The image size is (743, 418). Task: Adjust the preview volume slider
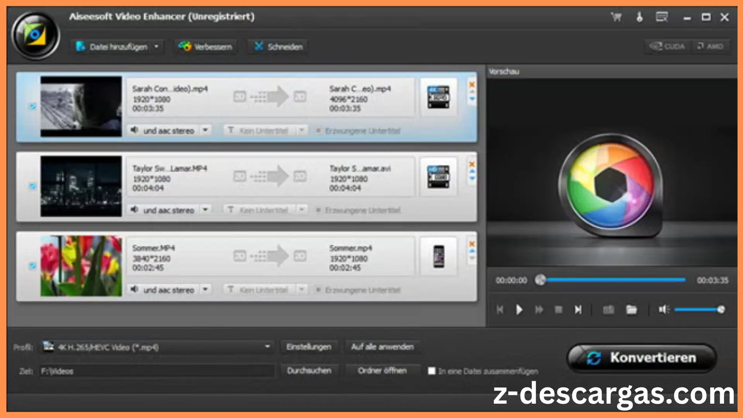(x=699, y=309)
